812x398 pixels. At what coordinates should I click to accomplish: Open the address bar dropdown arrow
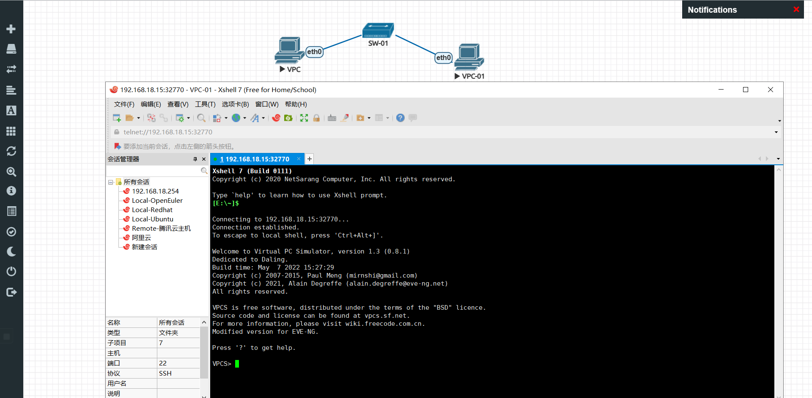tap(776, 132)
